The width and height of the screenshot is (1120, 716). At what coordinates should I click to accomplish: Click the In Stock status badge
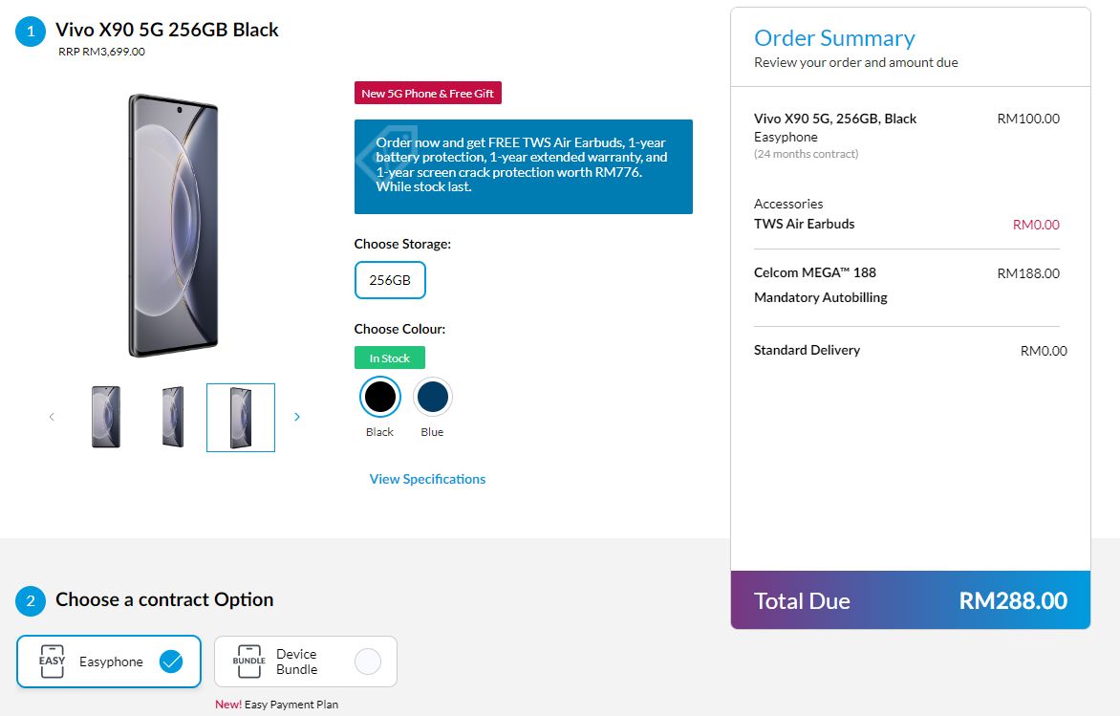pyautogui.click(x=389, y=358)
